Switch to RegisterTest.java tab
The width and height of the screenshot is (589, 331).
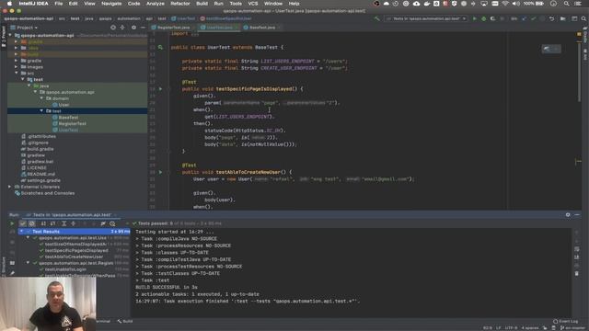pos(173,28)
